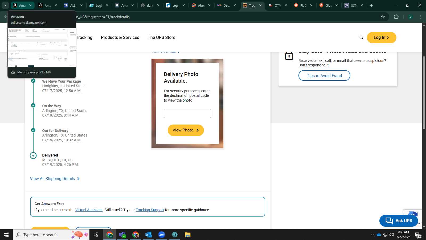Open Outlook from the taskbar
Screen dimensions: 426x240
(148, 235)
